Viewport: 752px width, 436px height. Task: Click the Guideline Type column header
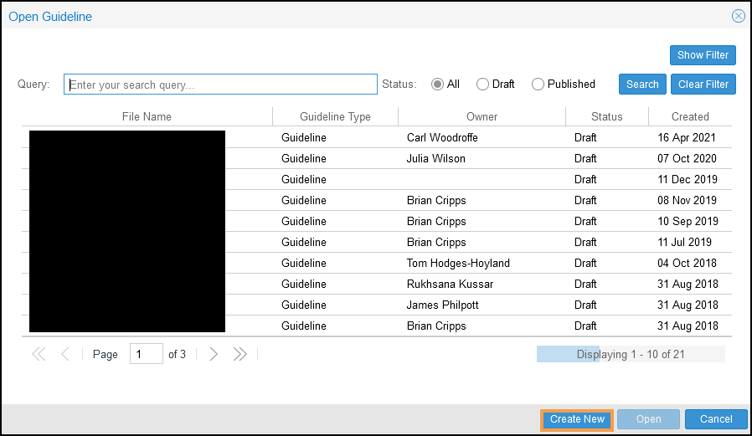pos(335,116)
